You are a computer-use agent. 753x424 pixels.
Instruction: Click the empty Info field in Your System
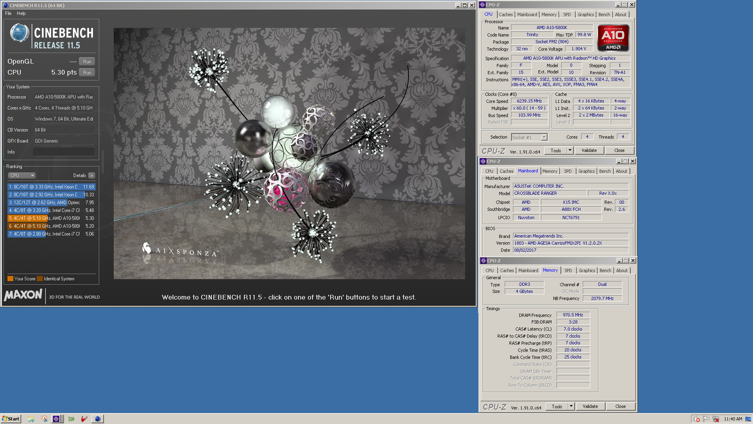[64, 152]
